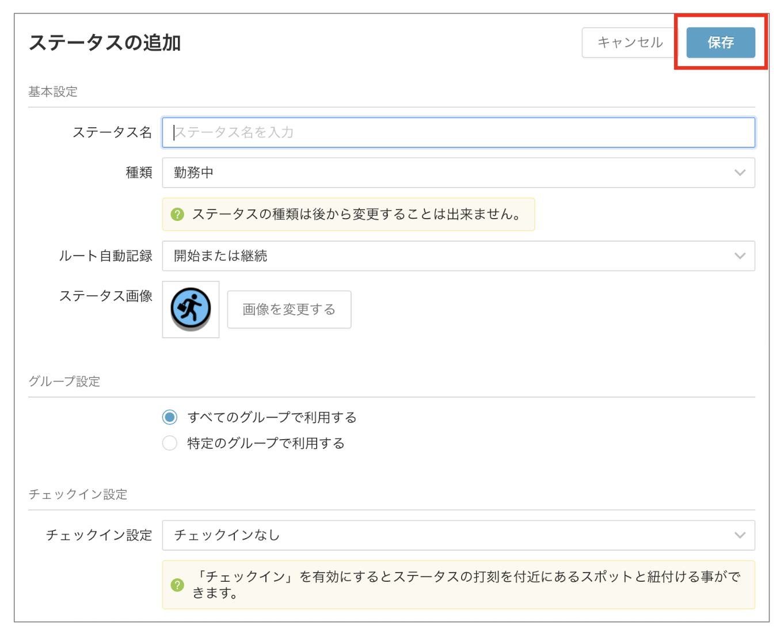784x633 pixels.
Task: Click the すべてのグループで利用する label text
Action: (272, 417)
